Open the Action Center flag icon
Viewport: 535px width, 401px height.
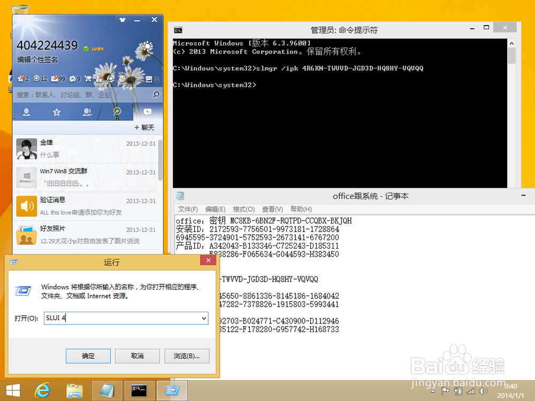pos(445,391)
